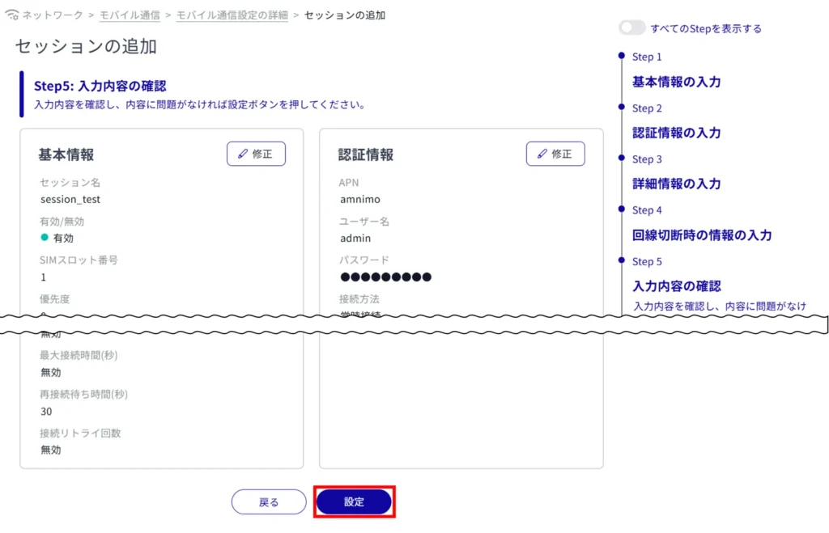This screenshot has height=533, width=829.
Task: Click the green 有効 status indicator
Action: tap(45, 238)
